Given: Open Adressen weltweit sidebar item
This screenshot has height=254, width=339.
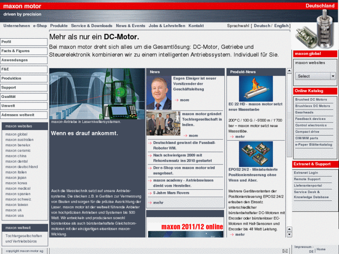Looking at the screenshot, I should (24, 115).
